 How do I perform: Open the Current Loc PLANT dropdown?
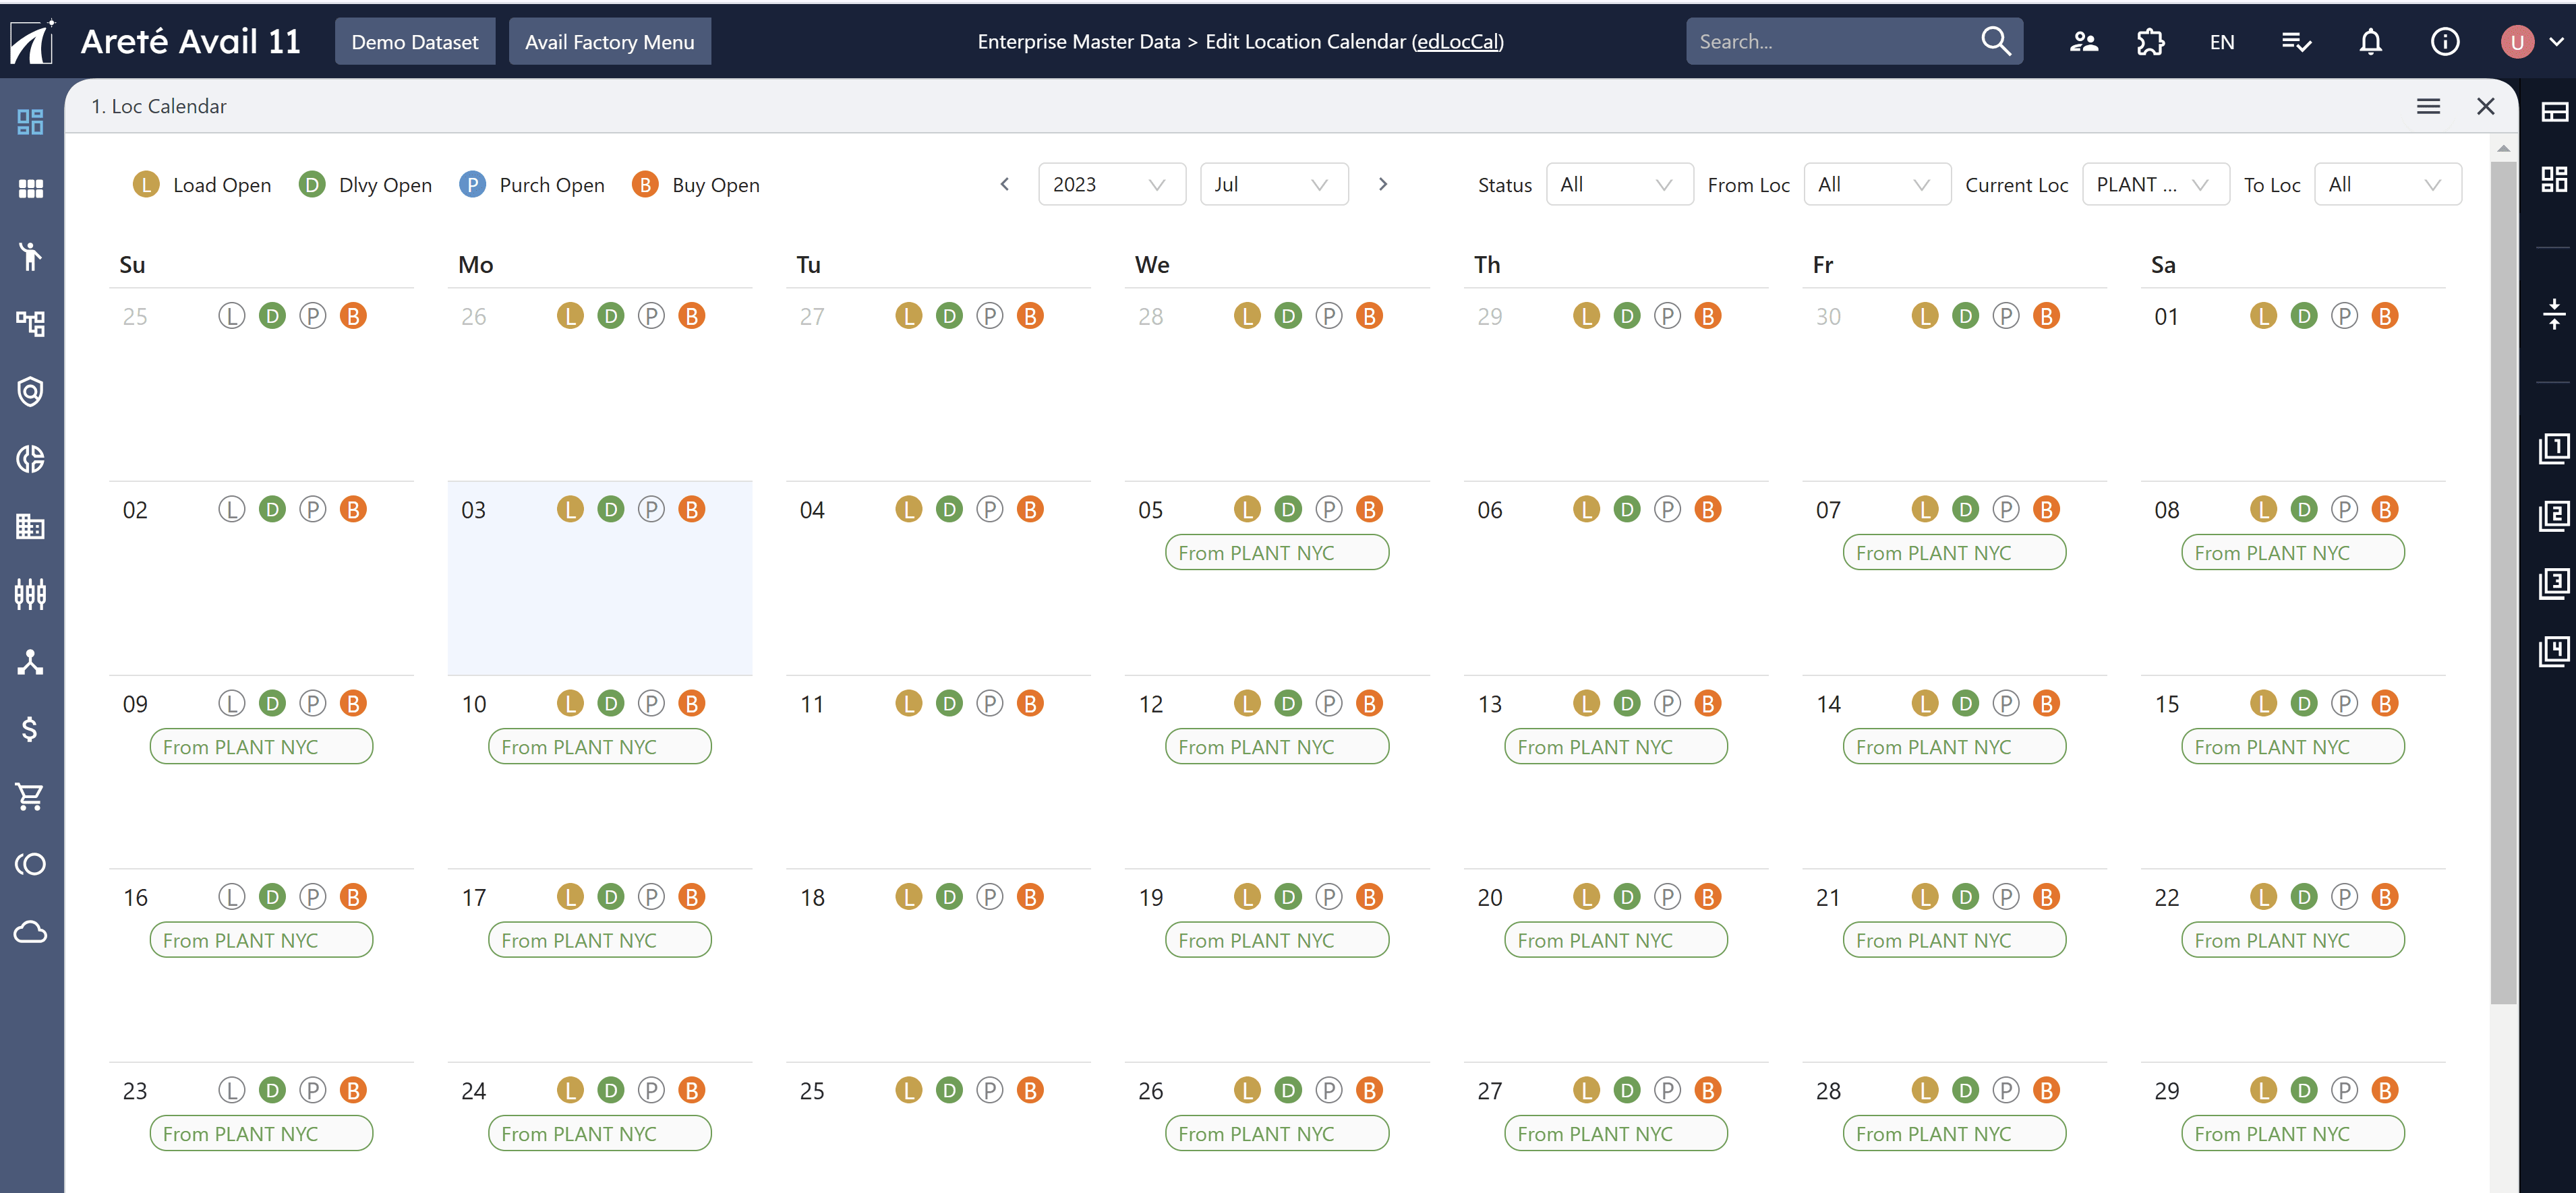pyautogui.click(x=2154, y=185)
